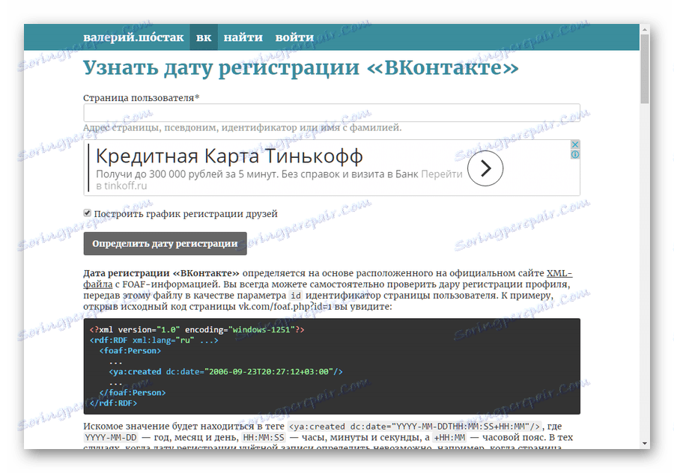Click the hint text Адрес страницы, псевдоним

pos(242,127)
